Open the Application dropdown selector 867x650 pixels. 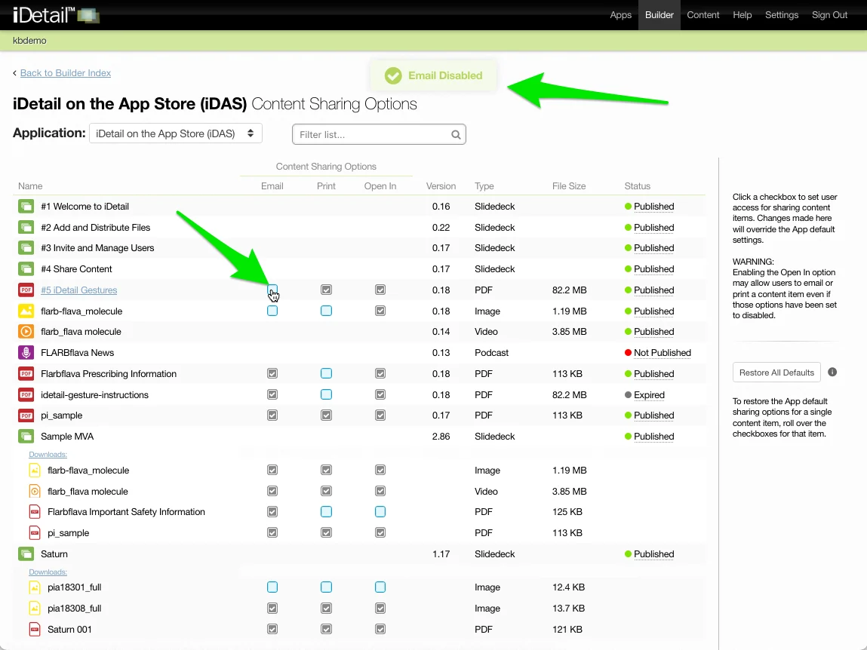(x=175, y=133)
